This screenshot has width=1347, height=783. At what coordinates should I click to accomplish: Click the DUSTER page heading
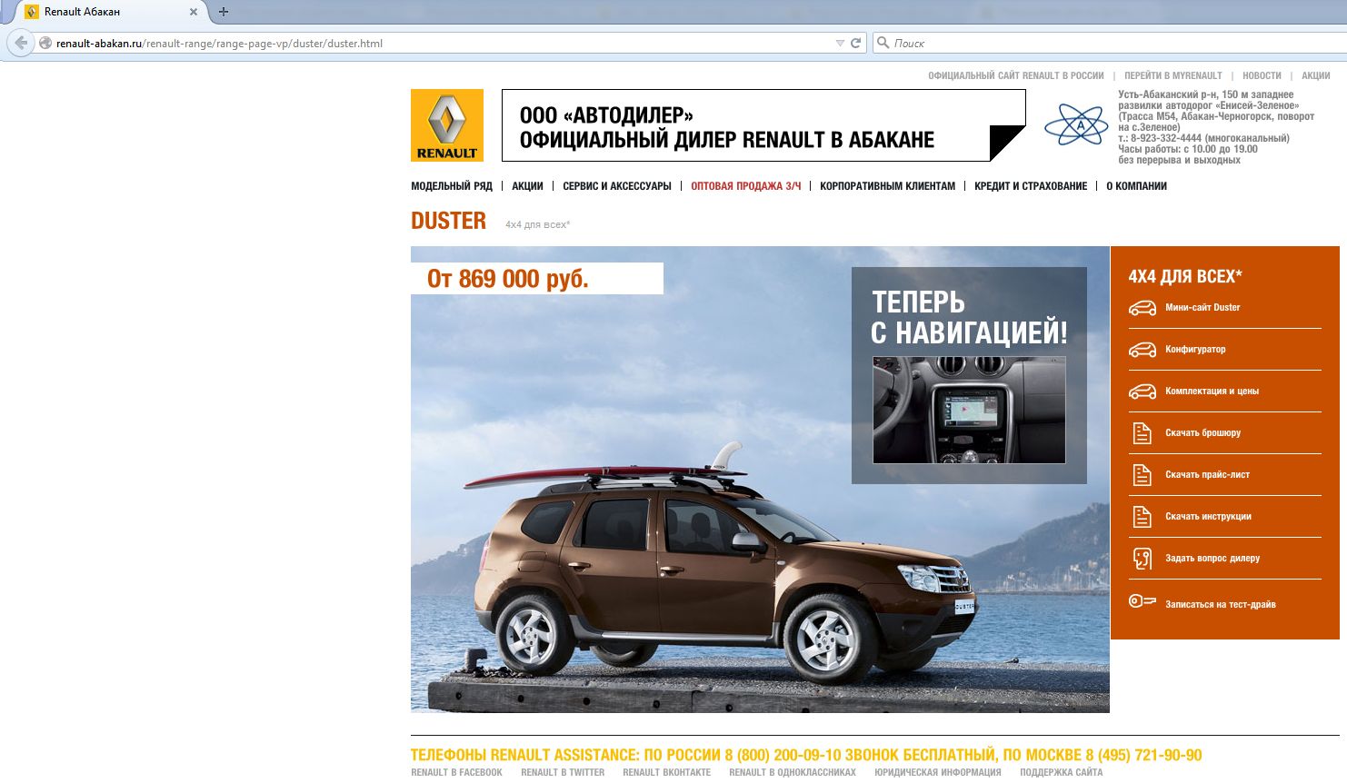[x=448, y=221]
